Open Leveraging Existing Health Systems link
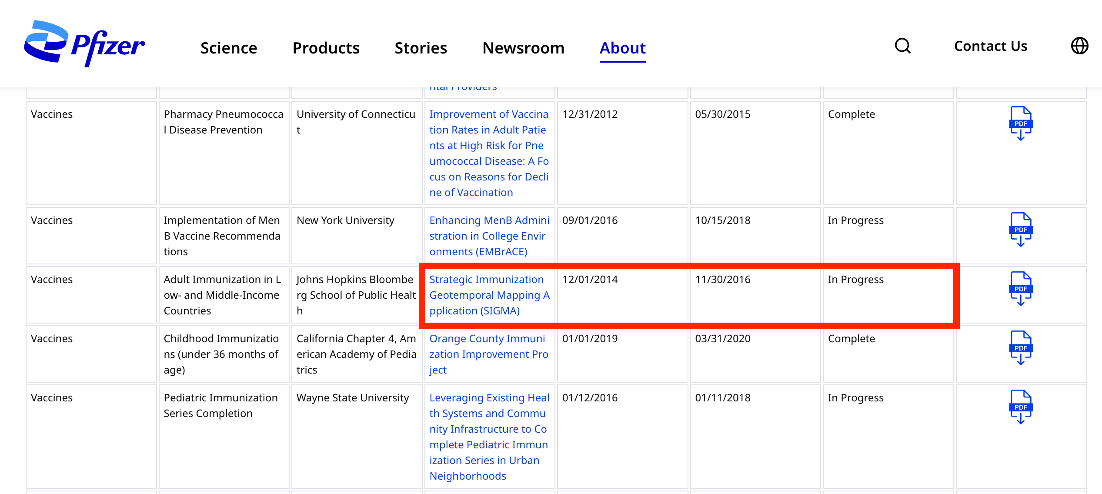The height and width of the screenshot is (494, 1102). pos(489,437)
